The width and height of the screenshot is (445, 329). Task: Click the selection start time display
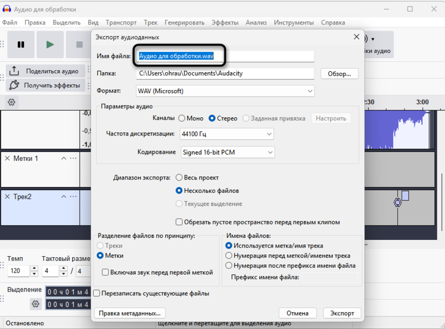68,292
